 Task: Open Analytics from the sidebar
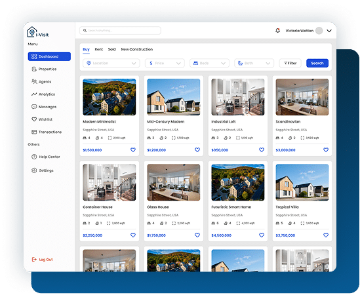(x=43, y=94)
